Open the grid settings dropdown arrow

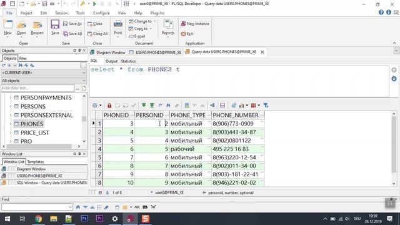click(101, 106)
